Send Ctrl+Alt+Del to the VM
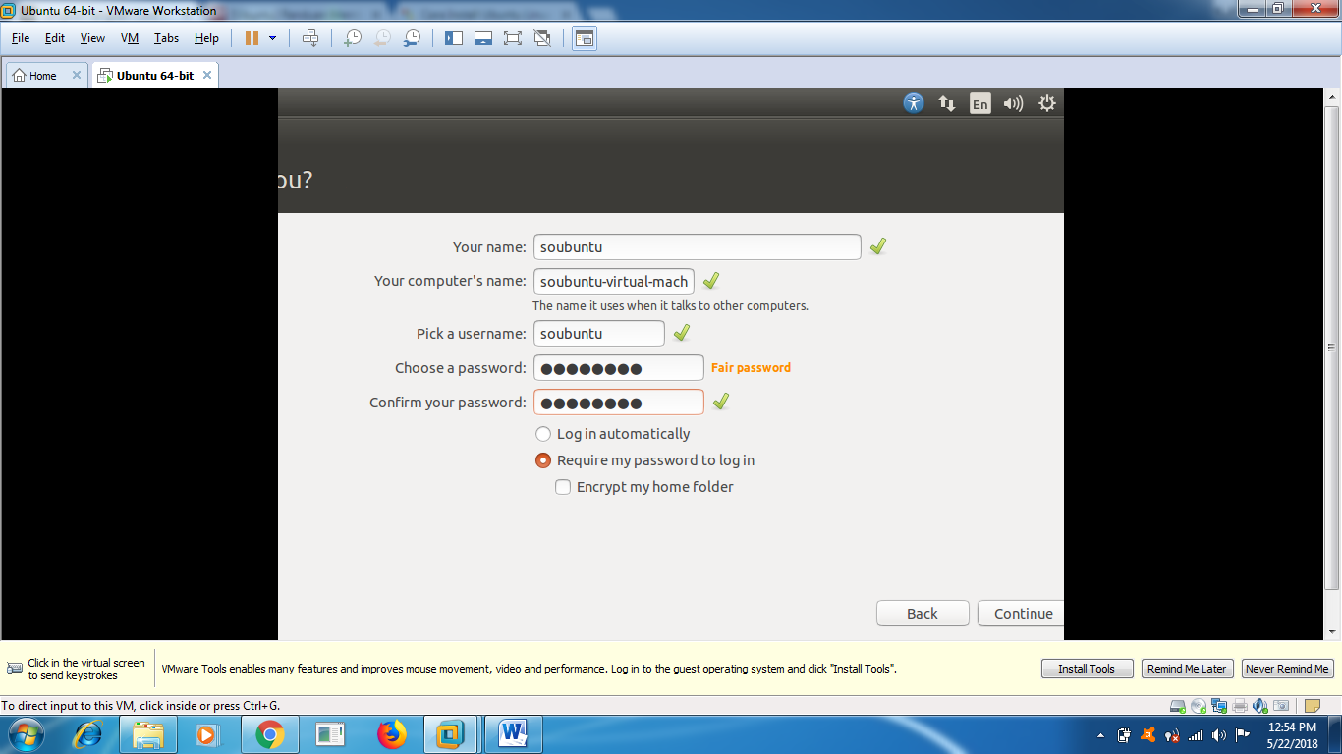Screen dimensions: 1342x754 tap(310, 38)
